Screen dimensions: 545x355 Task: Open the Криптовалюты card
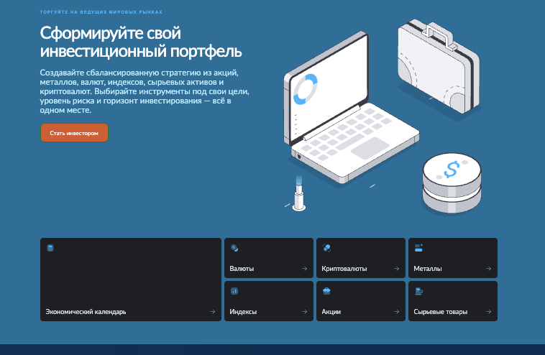361,258
